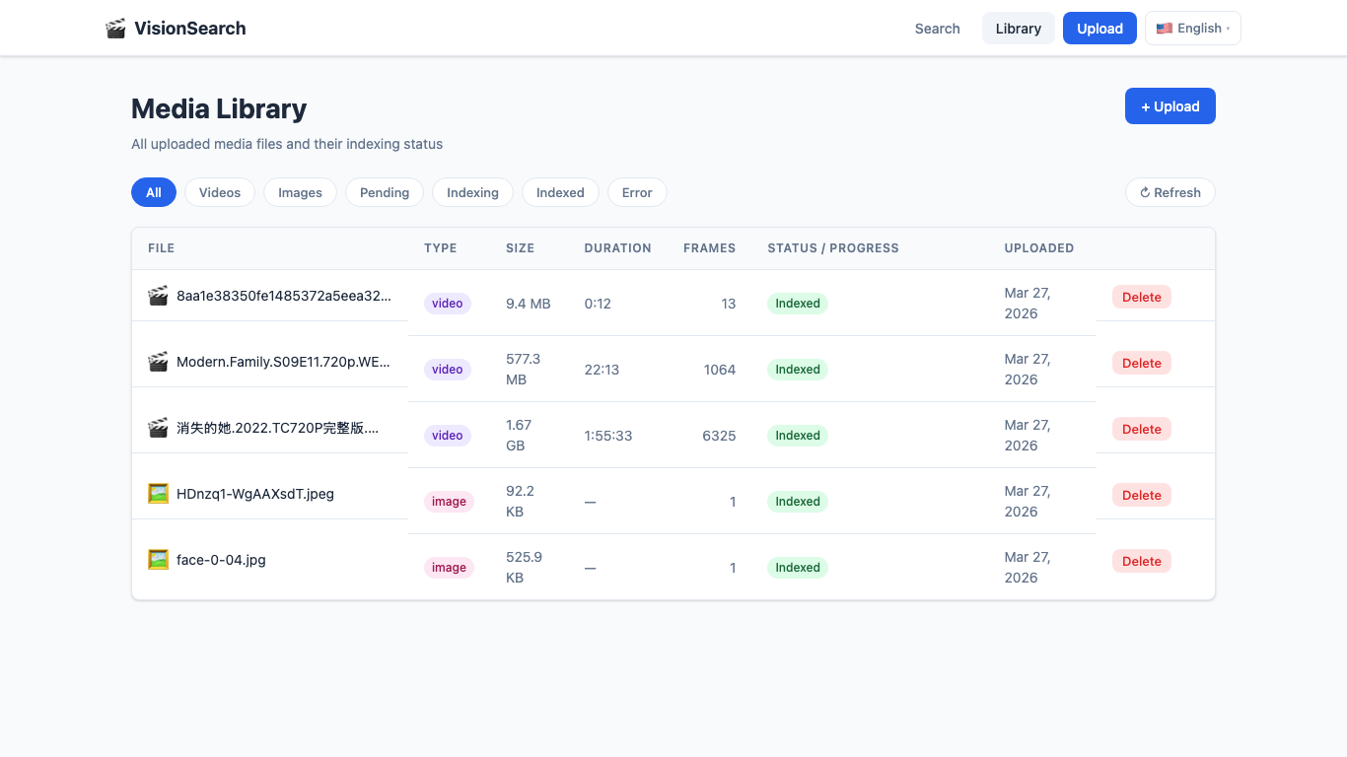Viewport: 1347px width, 757px height.
Task: Select the Indexing filter chip
Action: (x=472, y=192)
